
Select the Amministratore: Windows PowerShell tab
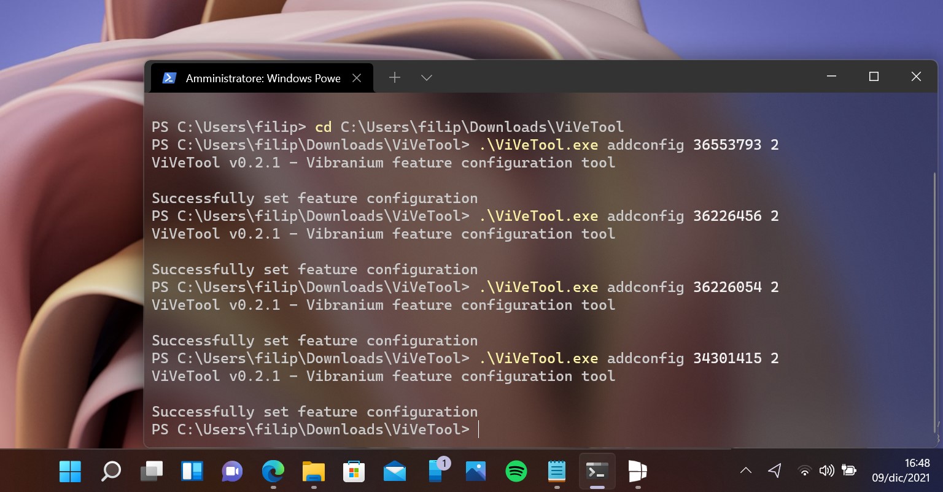(262, 78)
